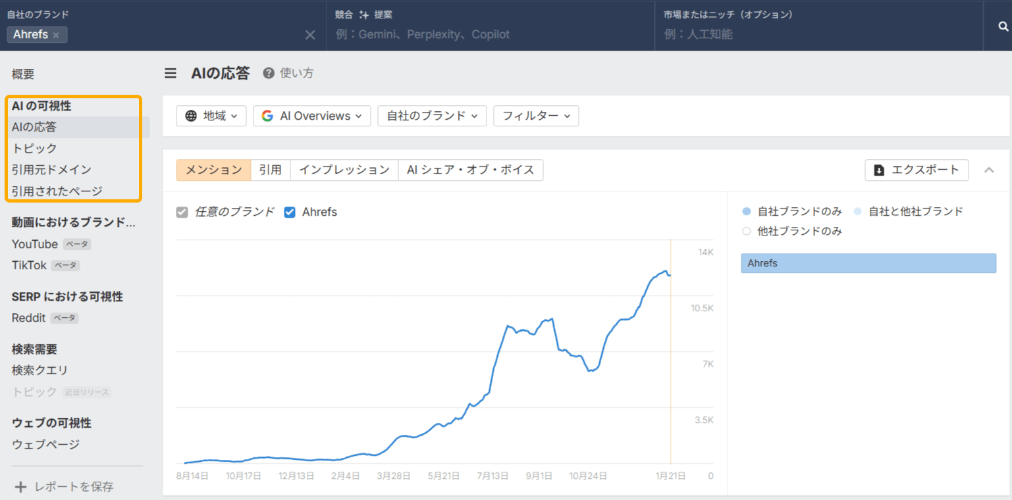Click the highlighted Ahrefs legend bar on the right
The height and width of the screenshot is (500, 1012).
pyautogui.click(x=868, y=262)
